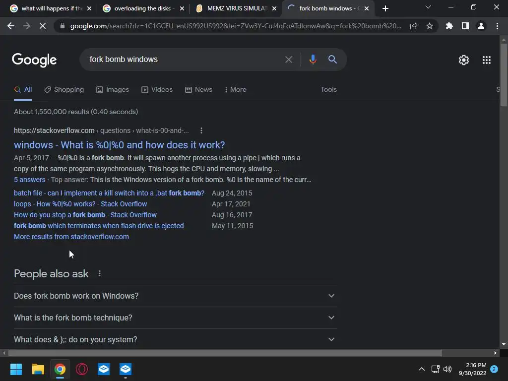This screenshot has height=381, width=508.
Task: Toggle the Chrome side panel
Action: click(465, 26)
